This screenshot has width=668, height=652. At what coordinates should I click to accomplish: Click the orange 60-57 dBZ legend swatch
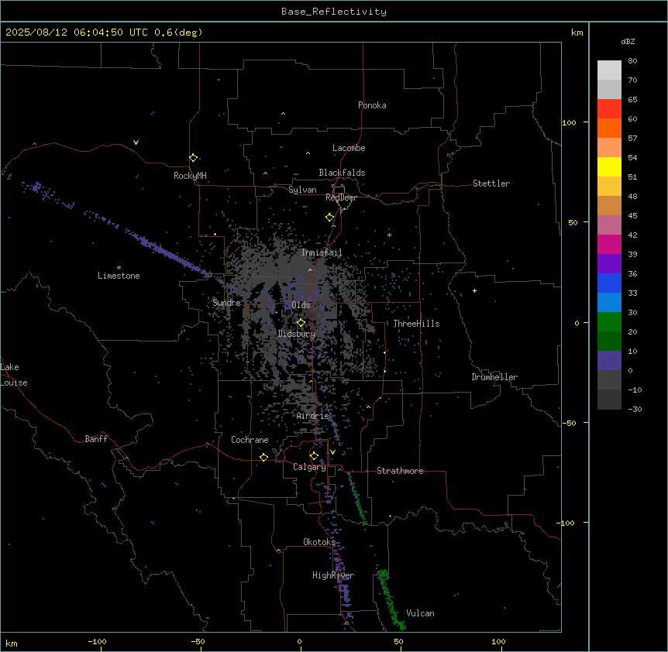609,128
